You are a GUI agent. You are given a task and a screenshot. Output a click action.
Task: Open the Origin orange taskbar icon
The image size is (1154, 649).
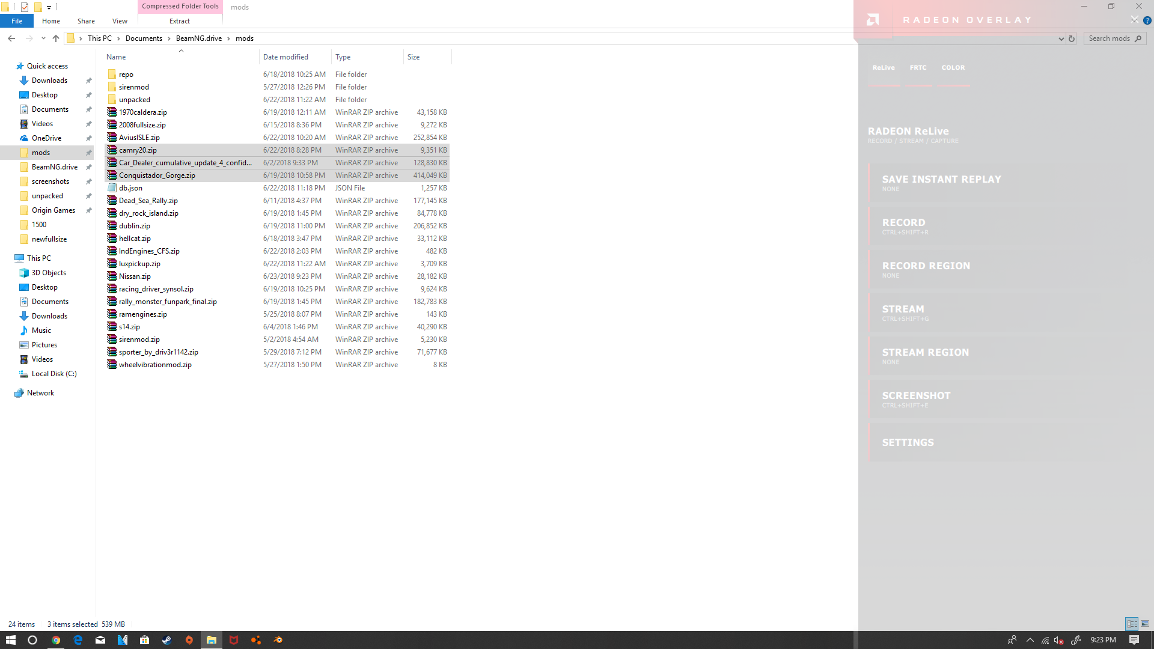tap(189, 640)
